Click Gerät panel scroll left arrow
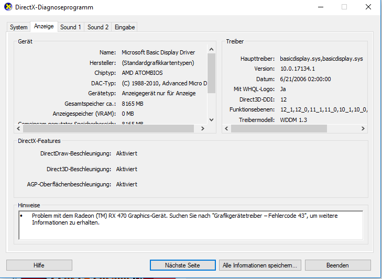Screen dimensions: 382x279 tap(18, 129)
